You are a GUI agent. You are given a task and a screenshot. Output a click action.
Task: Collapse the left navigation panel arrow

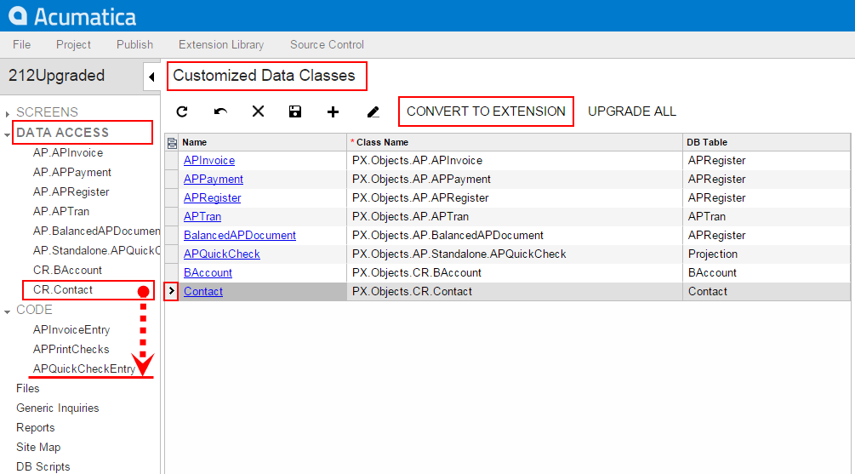click(151, 77)
